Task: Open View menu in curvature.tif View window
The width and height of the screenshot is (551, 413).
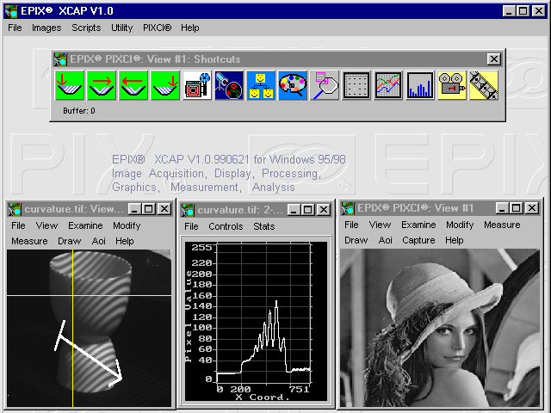Action: coord(46,225)
